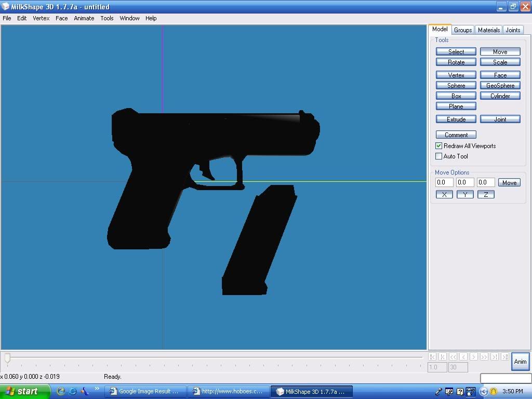Switch to the Model tab
Image resolution: width=532 pixels, height=399 pixels.
click(440, 29)
